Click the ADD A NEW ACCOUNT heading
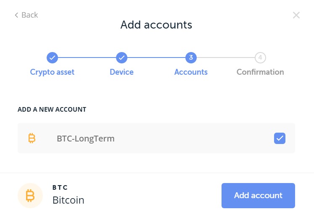The image size is (314, 212). click(x=52, y=110)
